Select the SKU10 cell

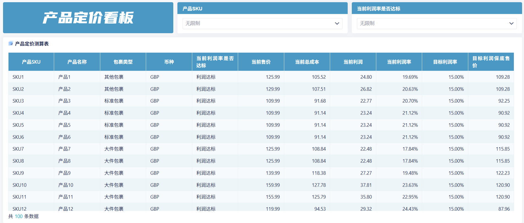click(31, 185)
